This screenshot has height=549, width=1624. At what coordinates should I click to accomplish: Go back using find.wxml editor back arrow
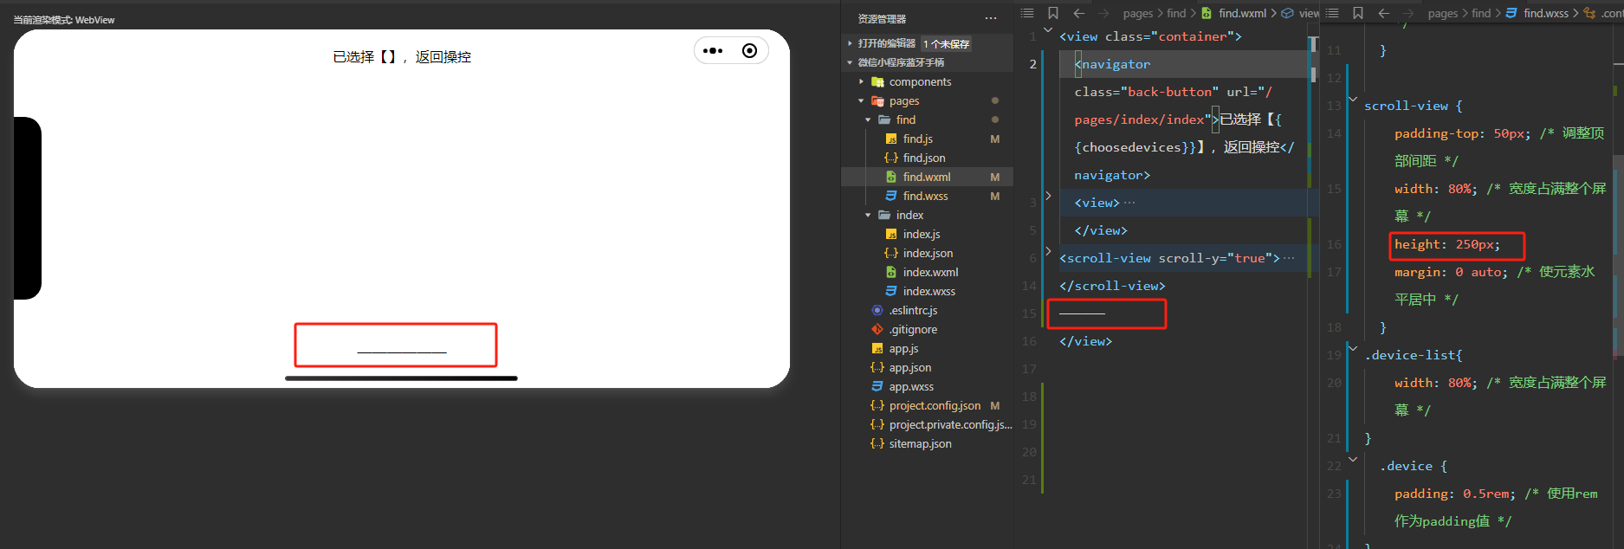pyautogui.click(x=1079, y=13)
